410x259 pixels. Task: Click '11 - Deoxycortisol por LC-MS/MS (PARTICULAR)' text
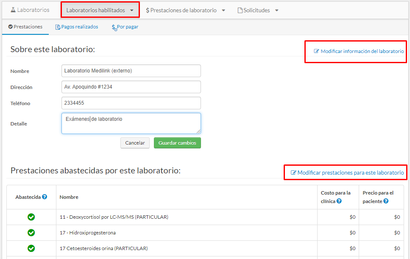coord(114,217)
